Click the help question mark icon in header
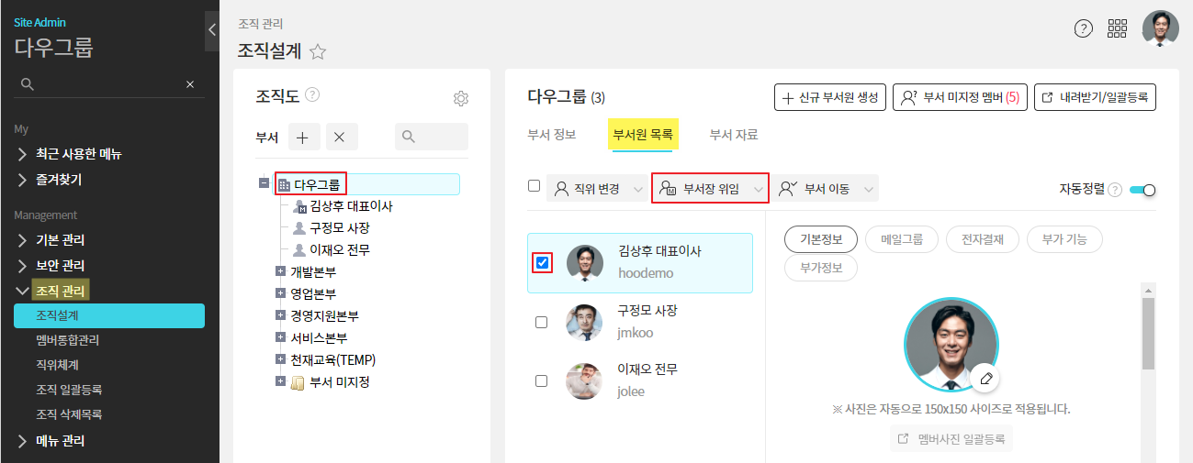Viewport: 1193px width, 463px height. 1084,28
